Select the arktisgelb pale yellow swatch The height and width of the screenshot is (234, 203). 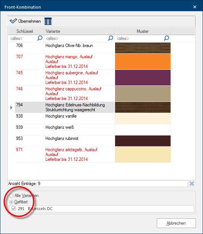tap(143, 155)
